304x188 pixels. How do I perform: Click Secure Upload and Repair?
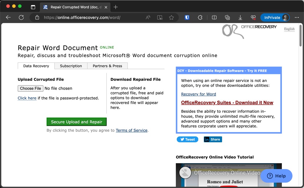pos(76,121)
